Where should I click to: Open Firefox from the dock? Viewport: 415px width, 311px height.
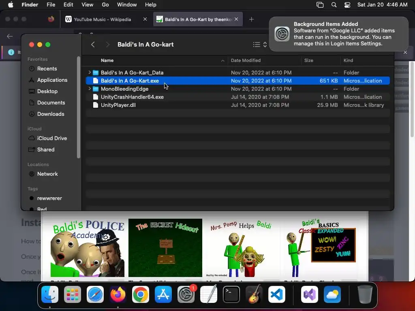click(118, 294)
